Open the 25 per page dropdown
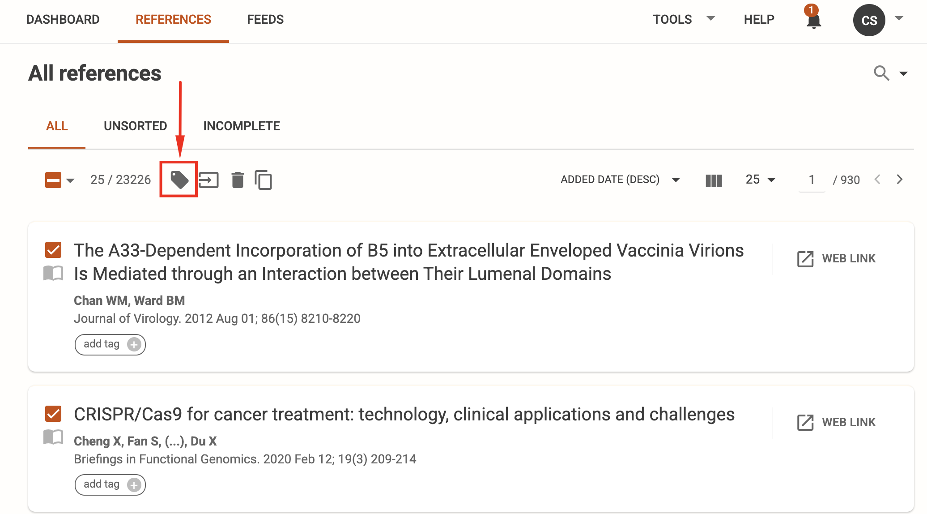Screen dimensions: 927x514 point(761,180)
